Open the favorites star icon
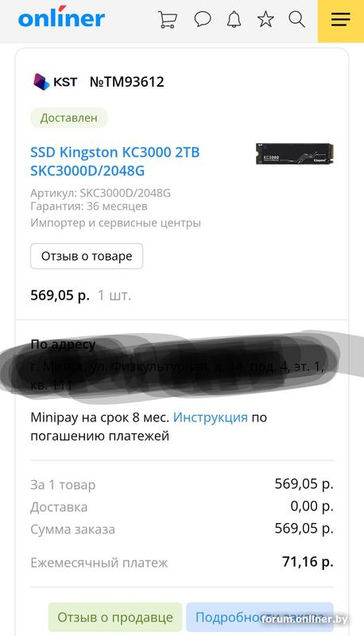 coord(265,19)
